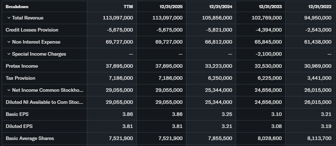Viewport: 336px width, 146px height.
Task: Click the Basic Average Shares label
Action: [30, 138]
